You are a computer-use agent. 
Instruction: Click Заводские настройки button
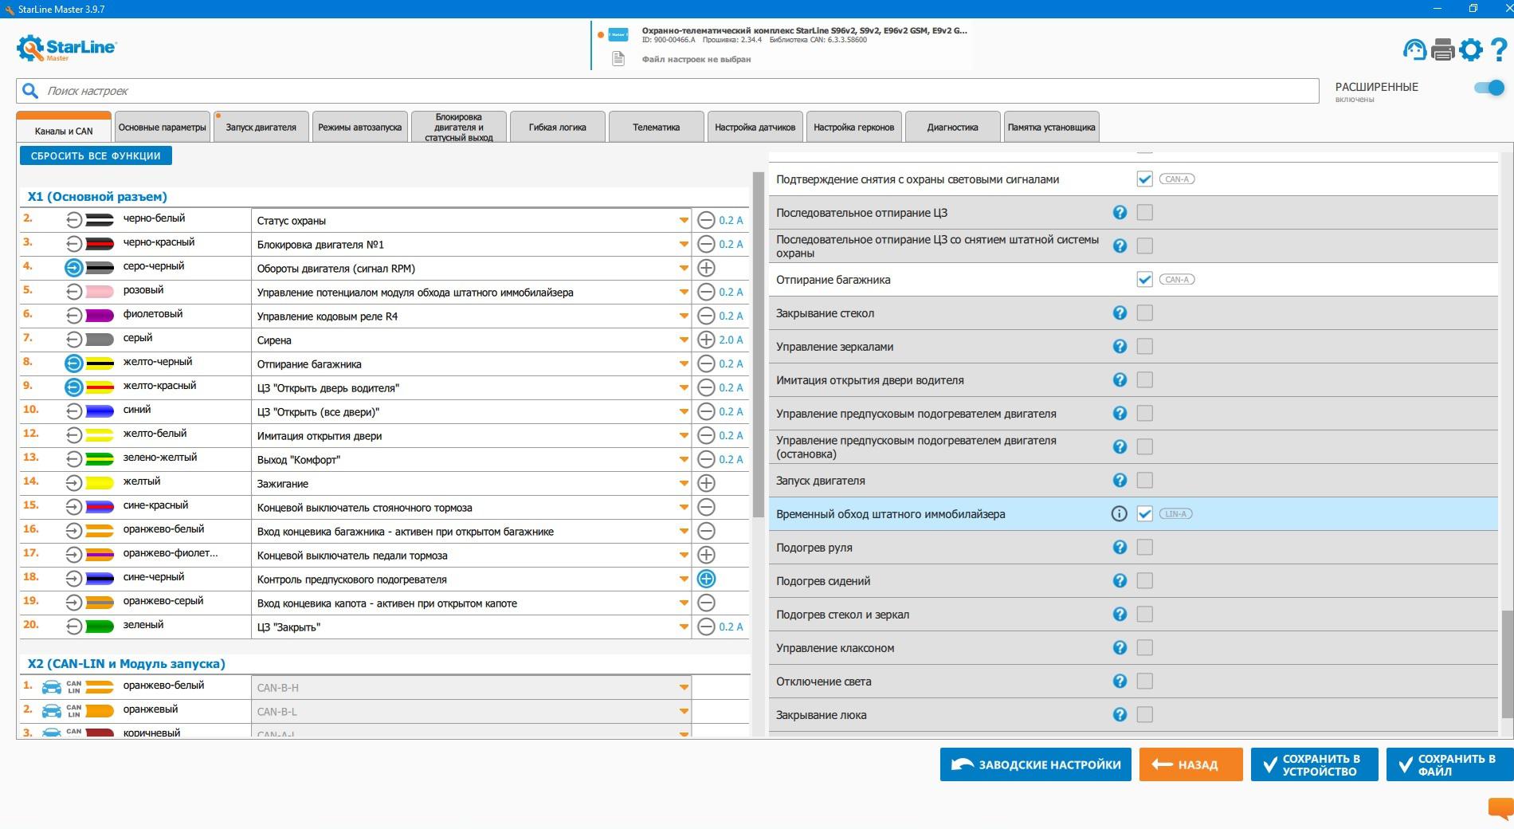click(1035, 764)
